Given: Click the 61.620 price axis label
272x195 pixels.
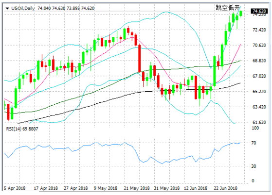Looking at the screenshot, I should pyautogui.click(x=259, y=122).
